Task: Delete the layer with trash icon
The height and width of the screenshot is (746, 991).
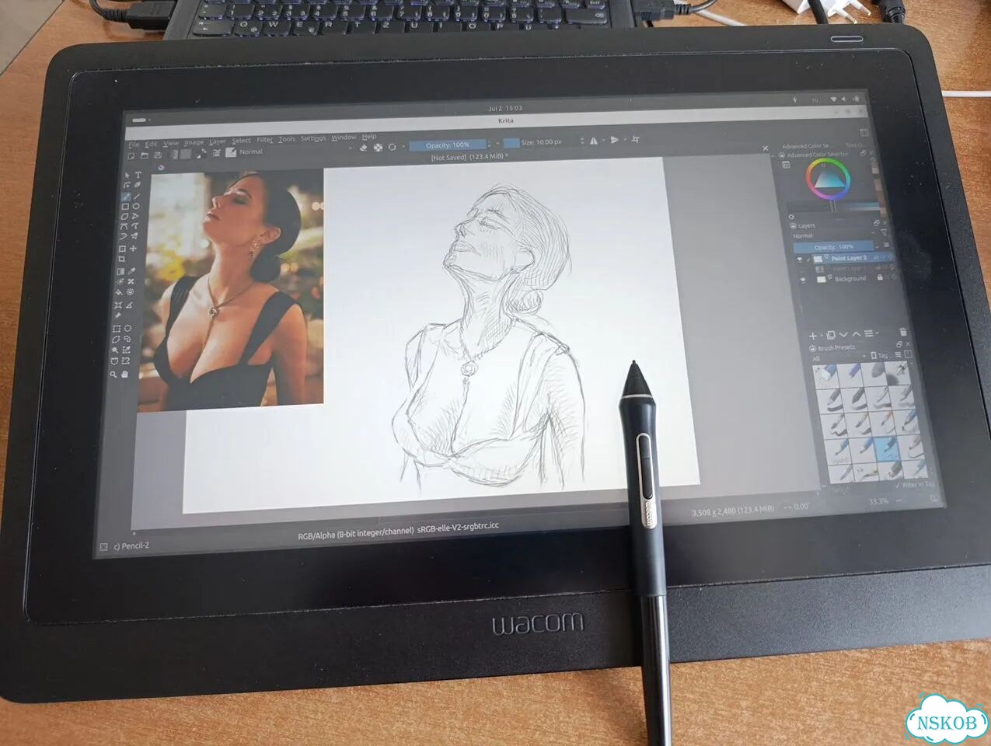Action: click(903, 332)
